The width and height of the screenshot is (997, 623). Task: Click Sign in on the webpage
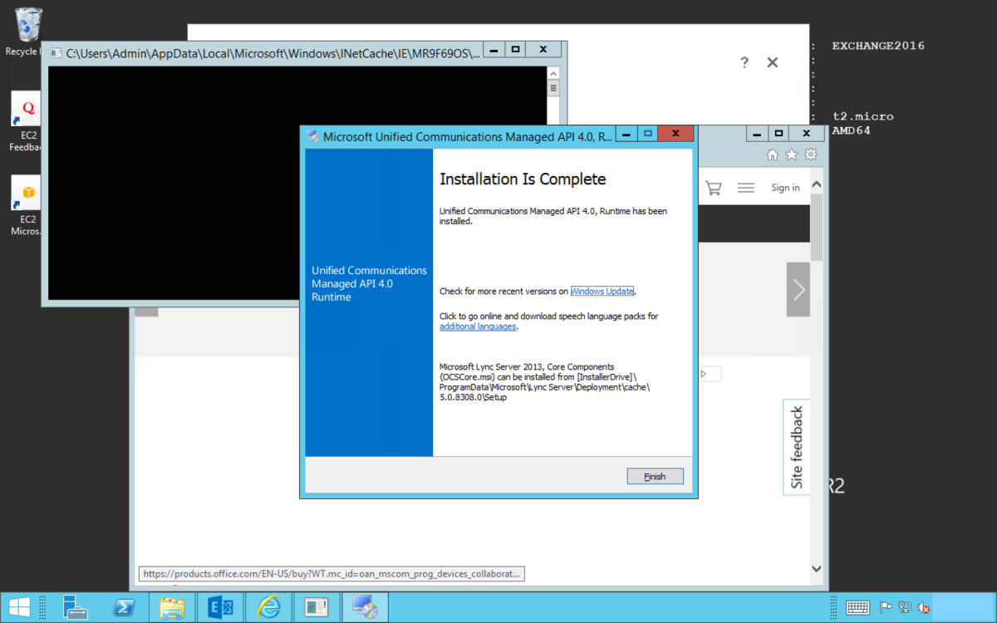tap(785, 188)
